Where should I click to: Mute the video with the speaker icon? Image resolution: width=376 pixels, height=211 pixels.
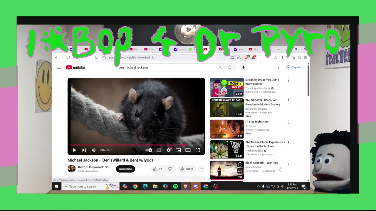(x=93, y=150)
